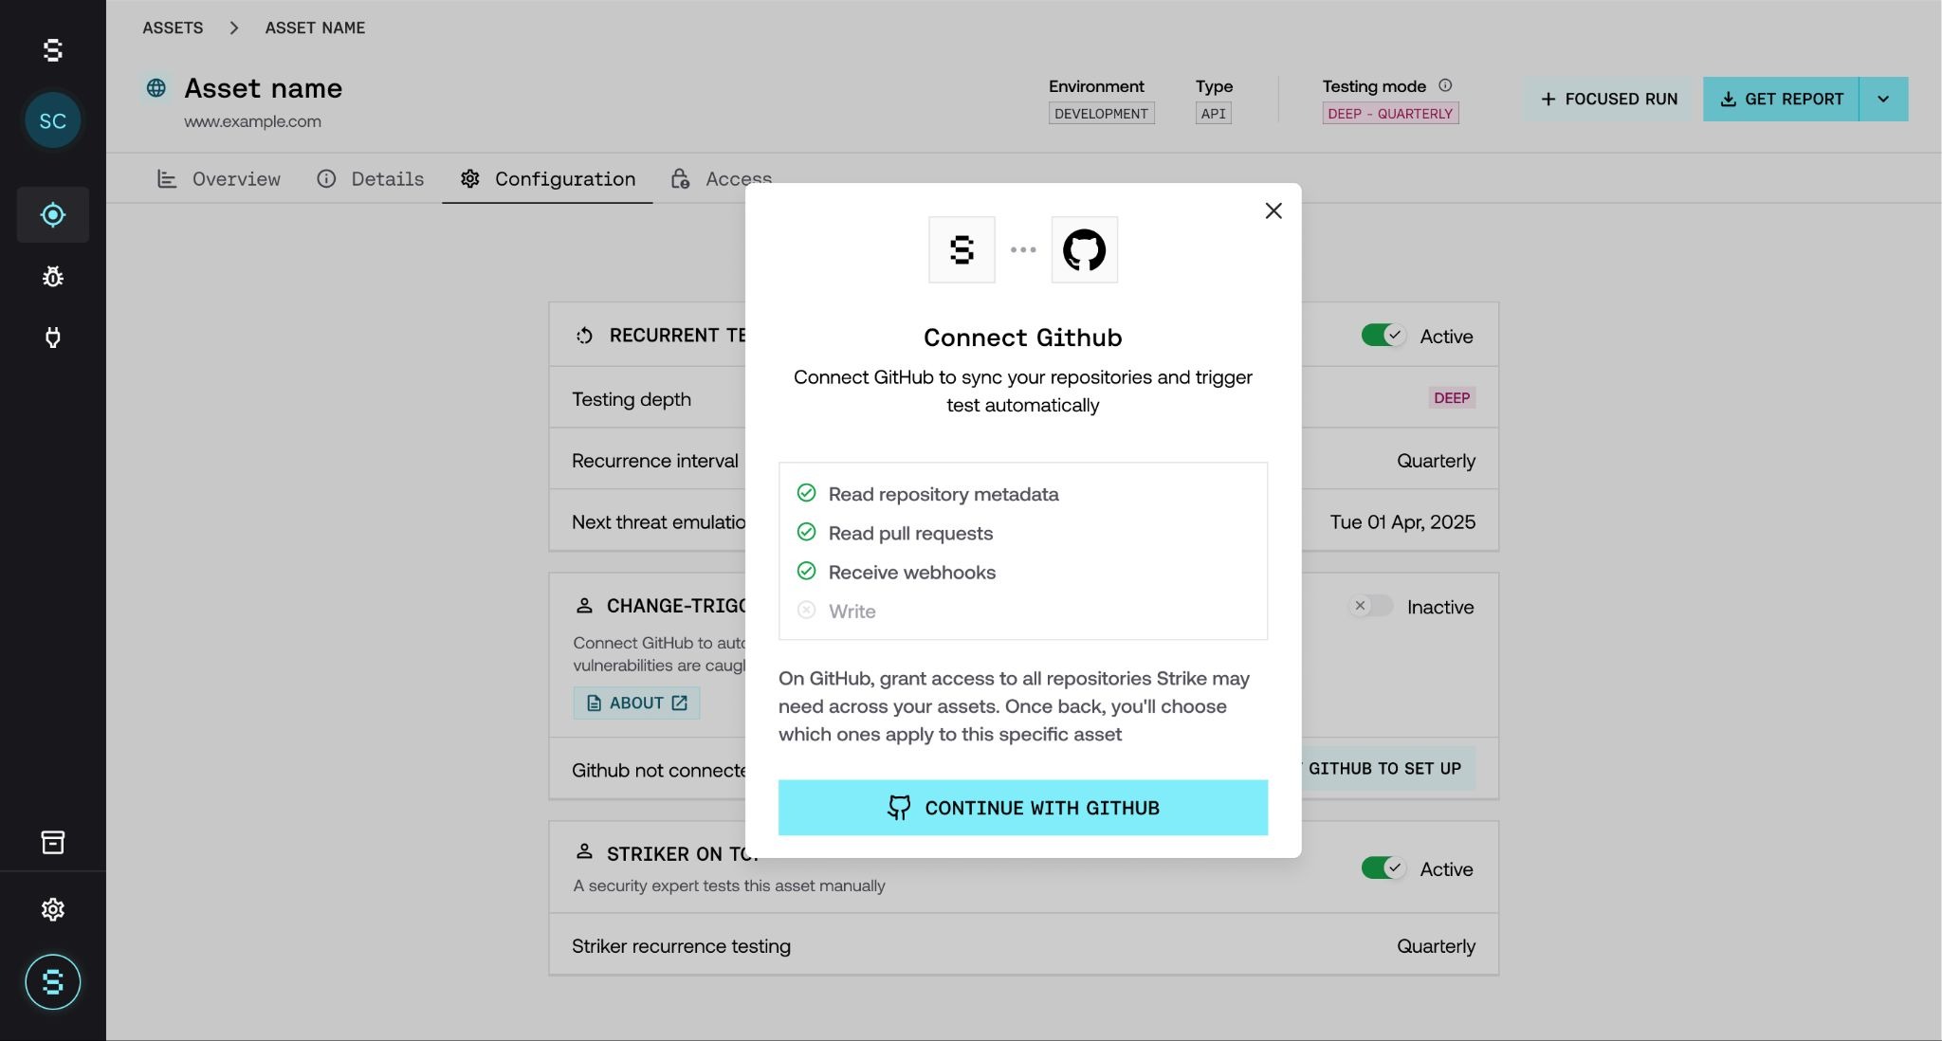This screenshot has height=1041, width=1942.
Task: Open the SC user avatar
Action: pos(53,120)
